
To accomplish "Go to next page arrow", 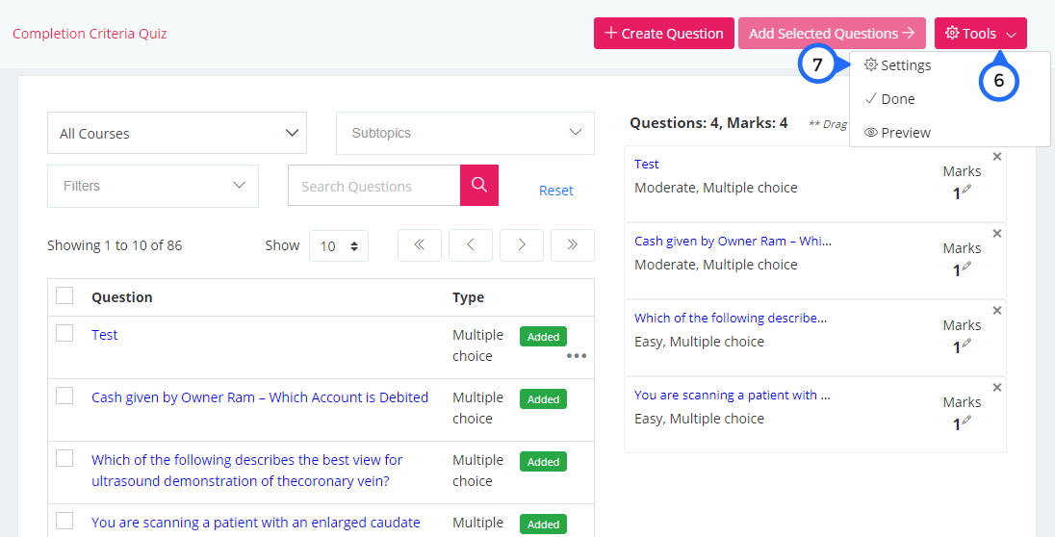I will [522, 245].
